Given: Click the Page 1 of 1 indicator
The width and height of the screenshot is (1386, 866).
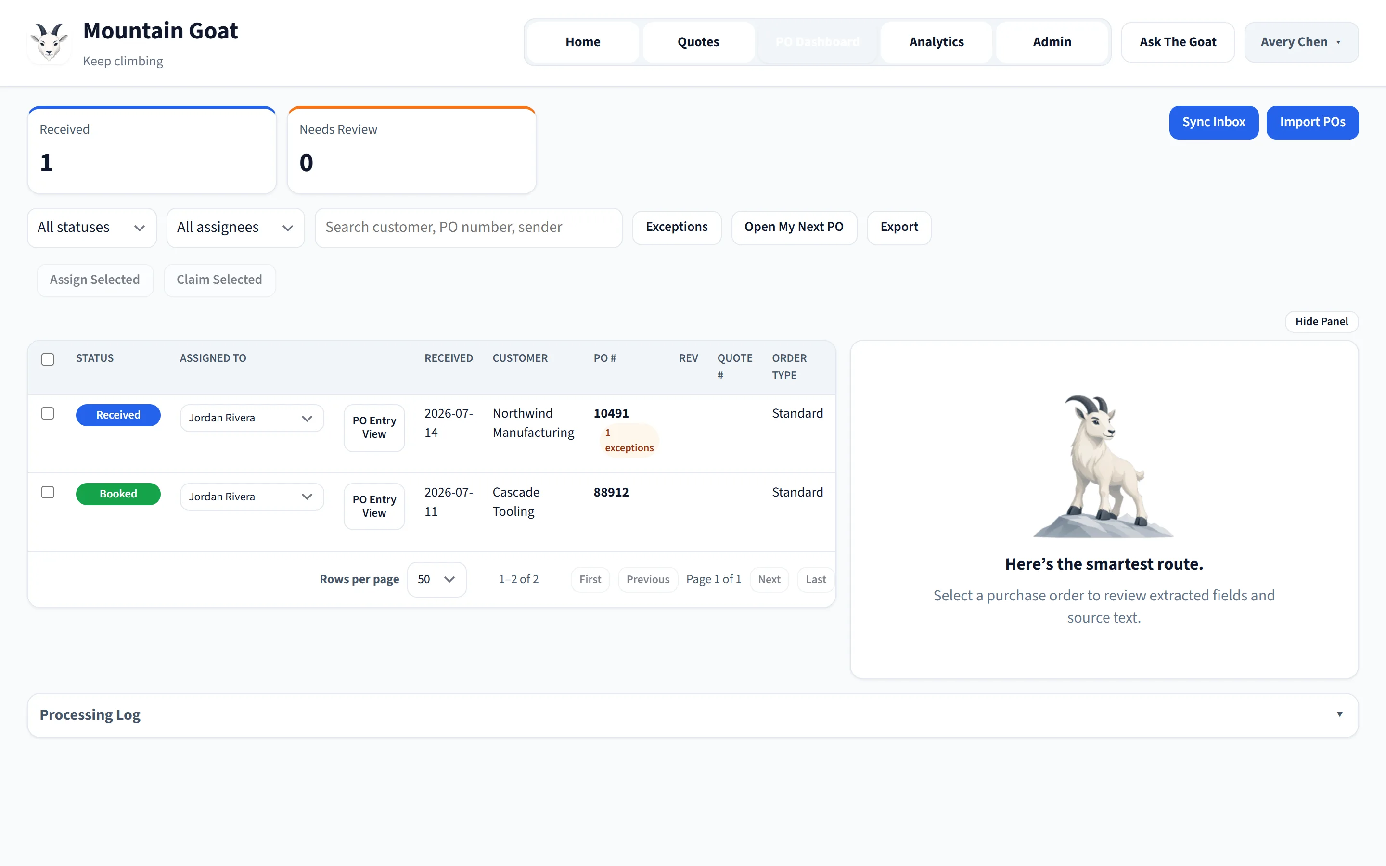Looking at the screenshot, I should click(714, 579).
